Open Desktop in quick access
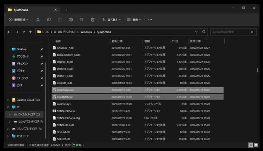 click(22, 49)
